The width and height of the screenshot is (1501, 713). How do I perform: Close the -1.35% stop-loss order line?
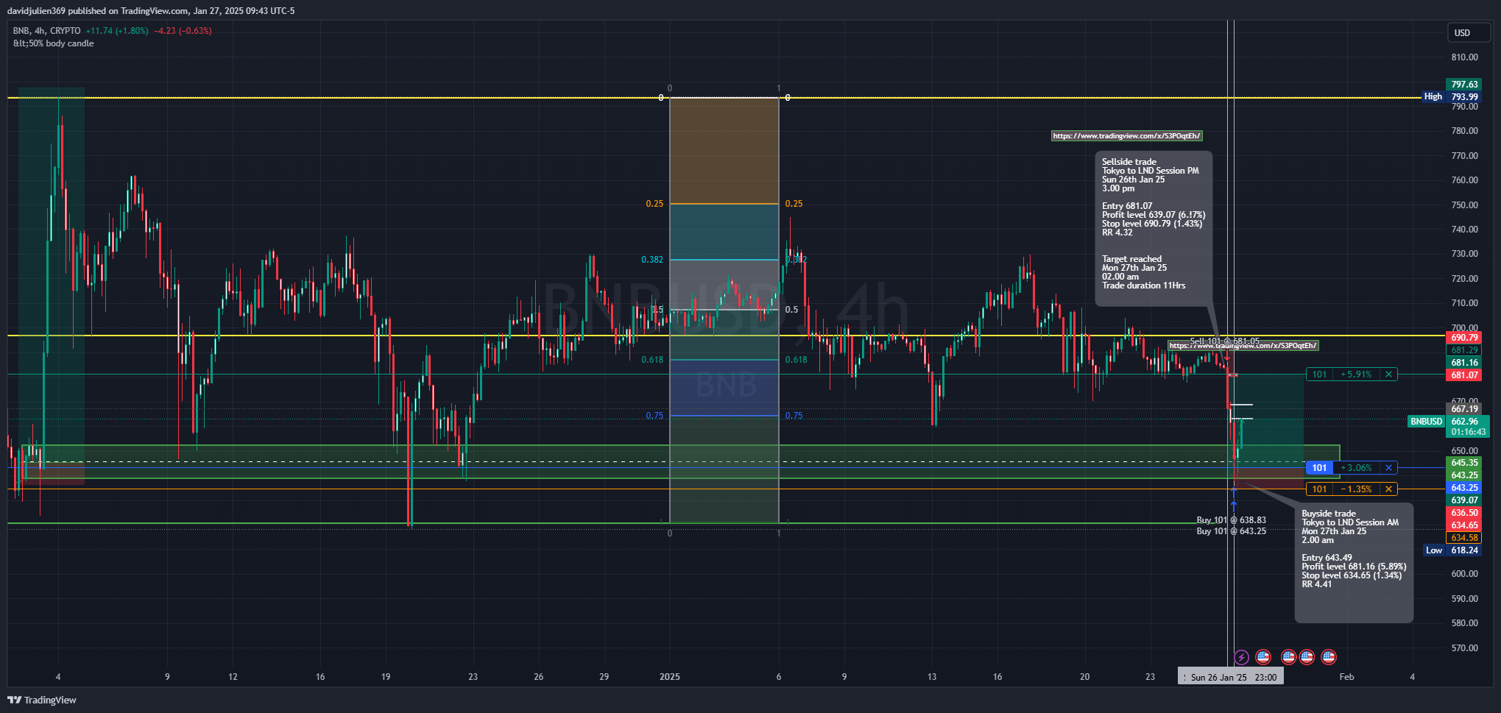[1388, 489]
